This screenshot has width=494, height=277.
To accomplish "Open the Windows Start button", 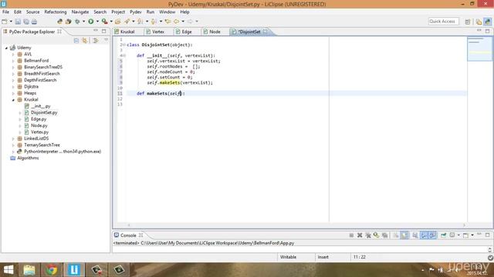I will pyautogui.click(x=8, y=270).
